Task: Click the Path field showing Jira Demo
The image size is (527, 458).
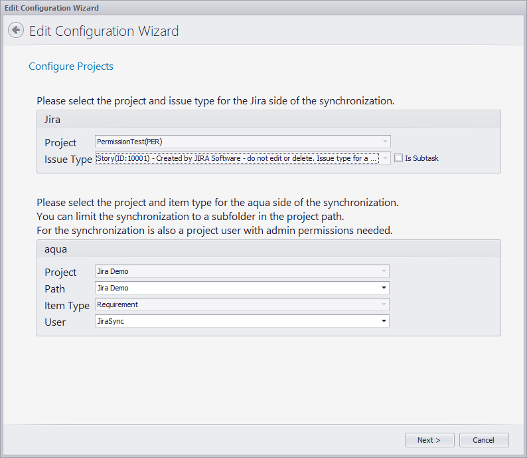Action: pyautogui.click(x=236, y=288)
